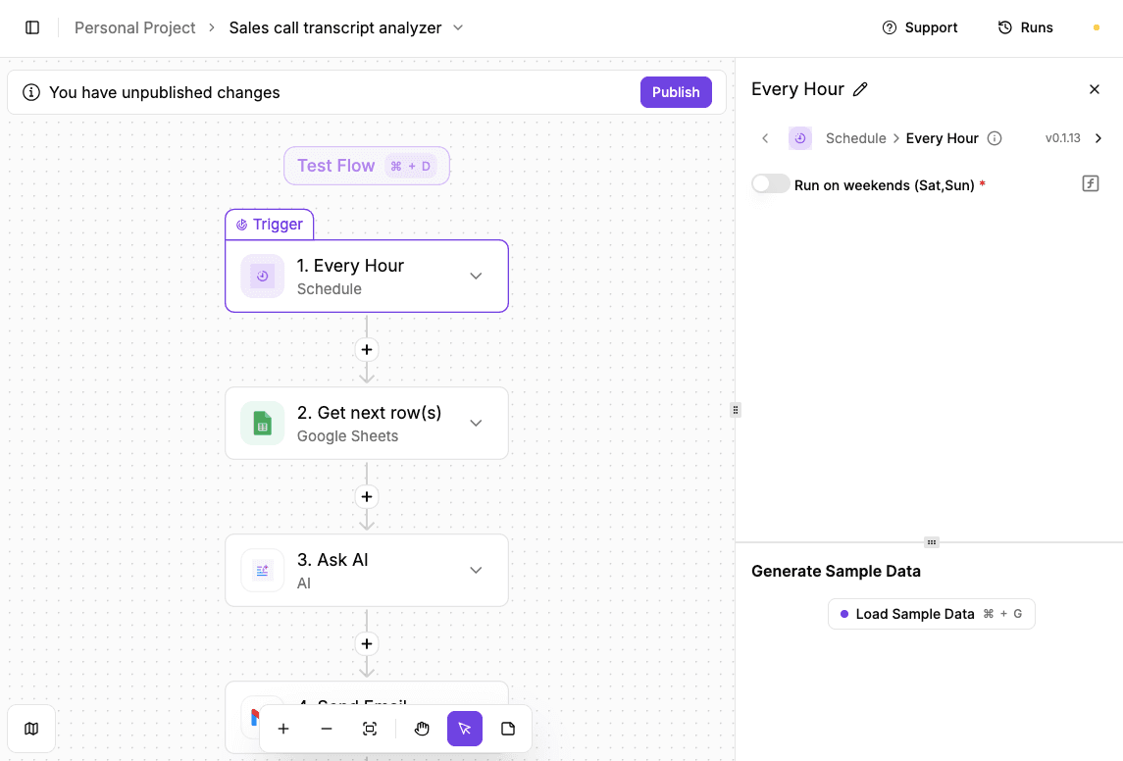
Task: Click the add-note page icon in toolbar
Action: (x=507, y=729)
